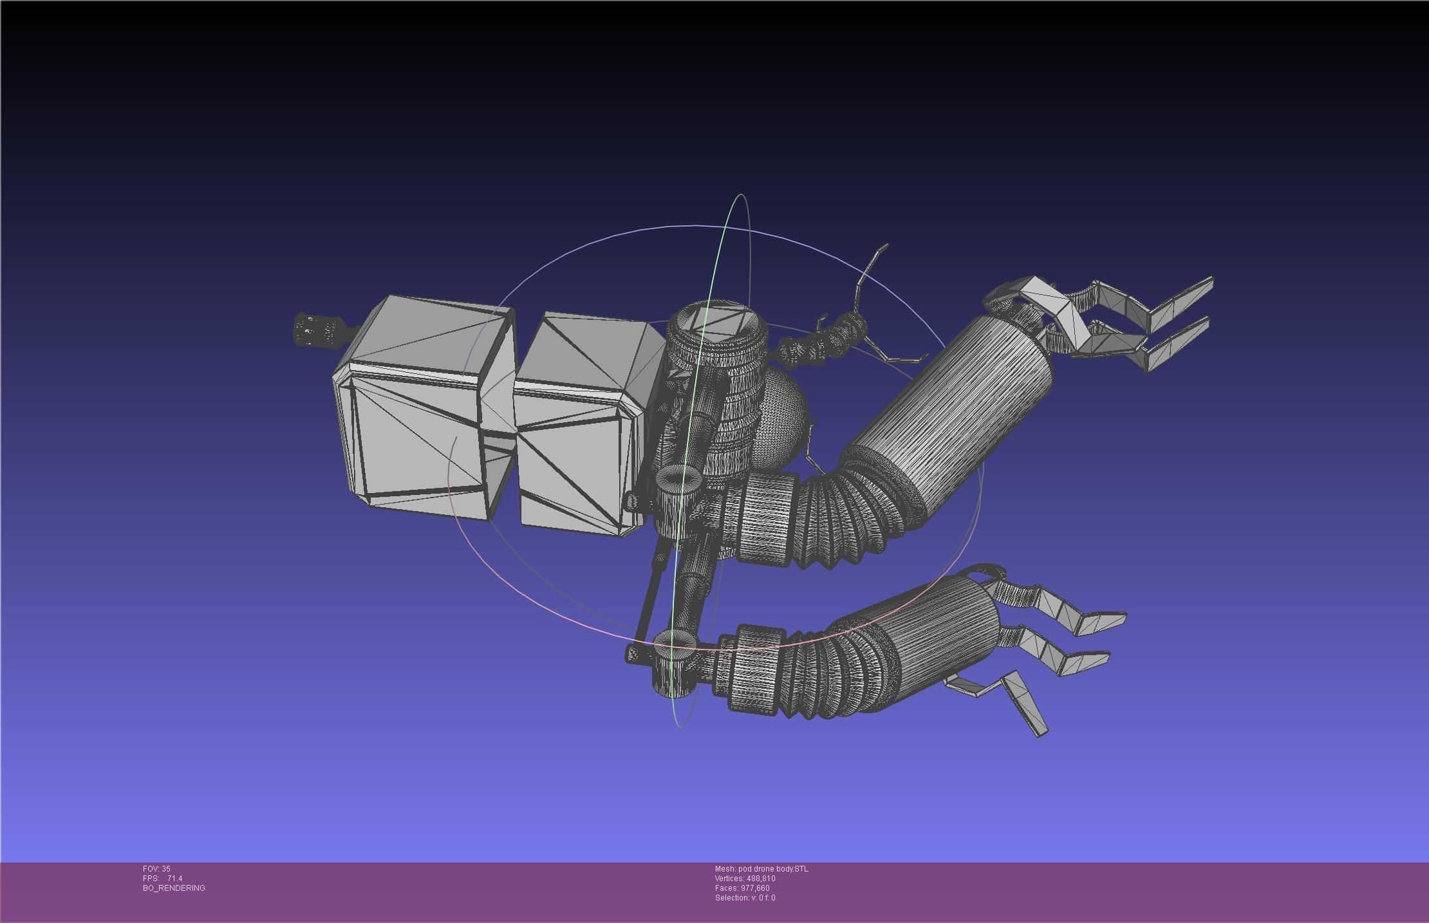Image resolution: width=1429 pixels, height=923 pixels.
Task: Click the small nozzle left of the cubes
Action: pos(319,330)
